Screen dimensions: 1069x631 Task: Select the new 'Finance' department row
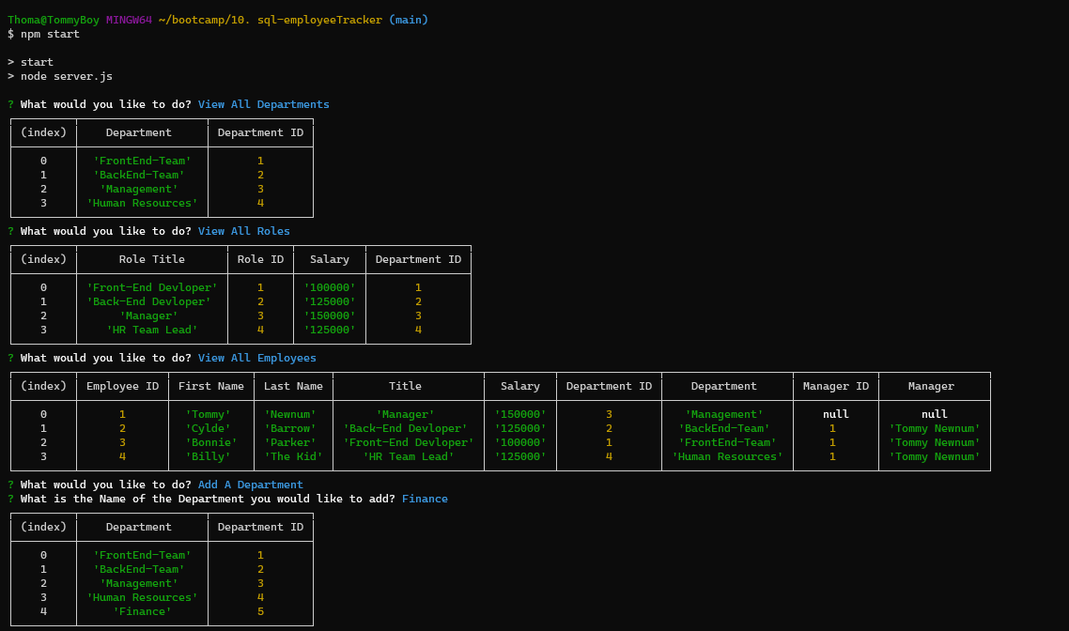click(x=139, y=610)
